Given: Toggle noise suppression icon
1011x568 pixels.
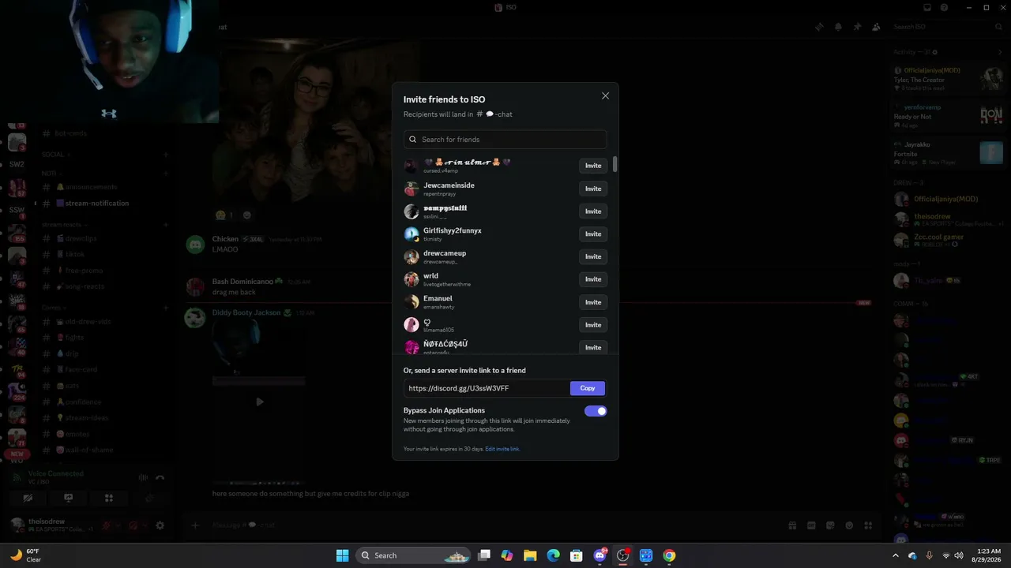Looking at the screenshot, I should (x=143, y=477).
